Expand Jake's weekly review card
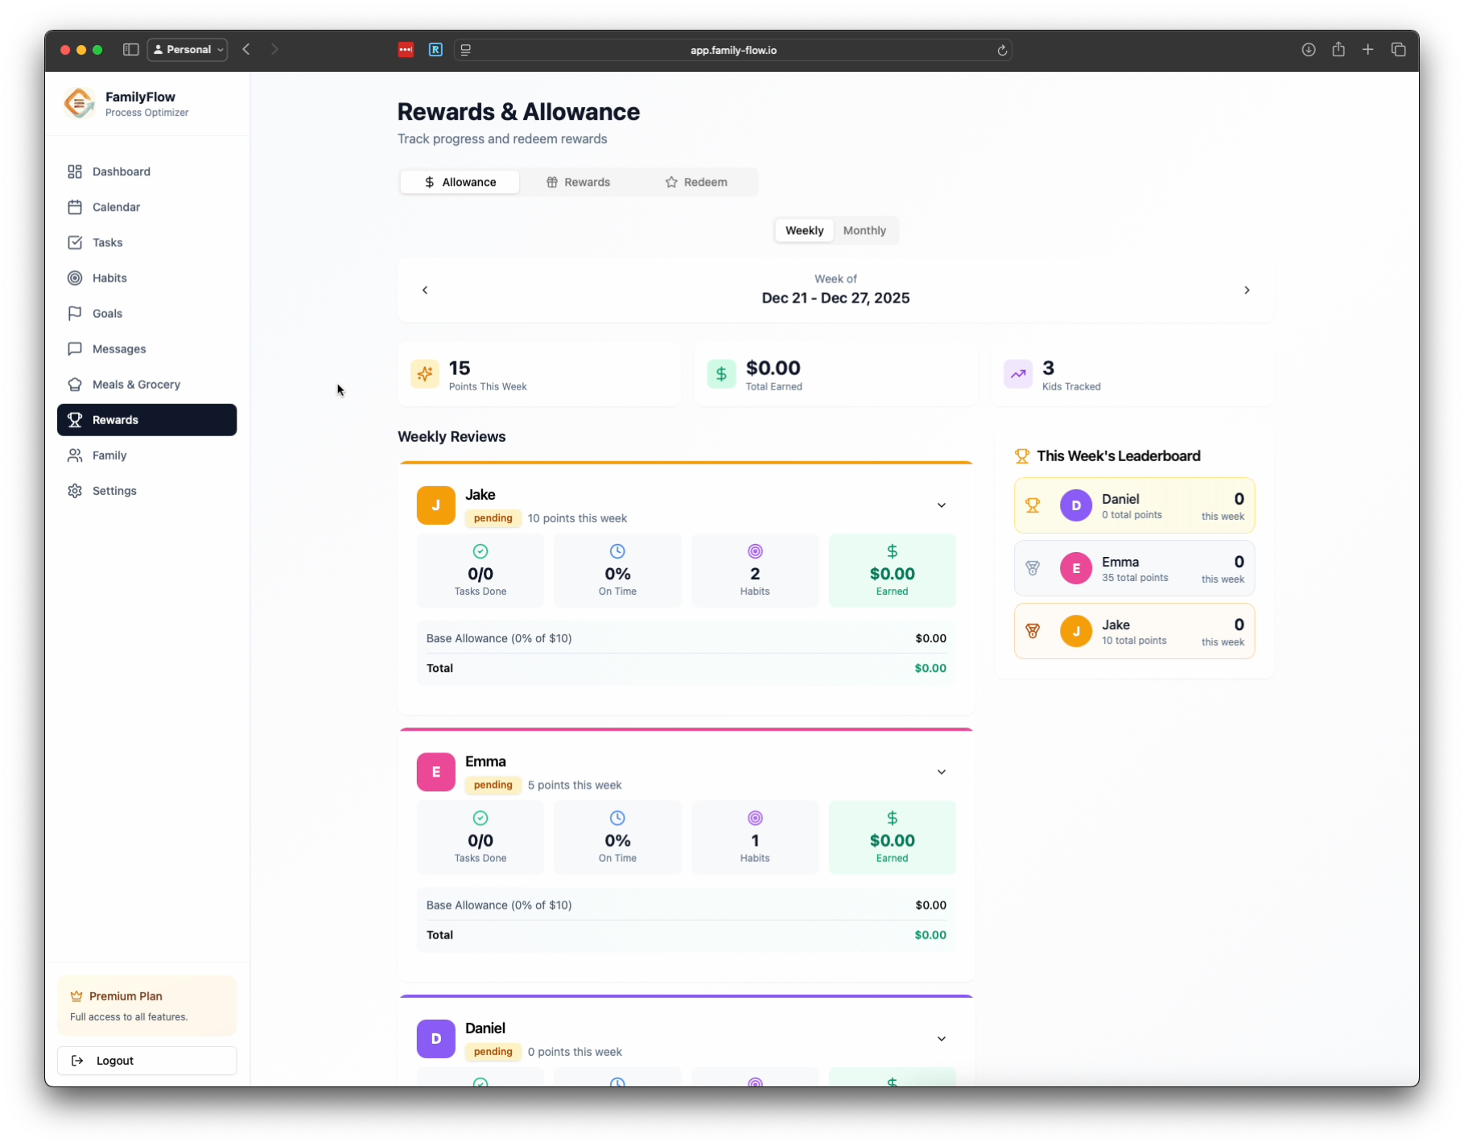Image resolution: width=1464 pixels, height=1146 pixels. [x=941, y=505]
